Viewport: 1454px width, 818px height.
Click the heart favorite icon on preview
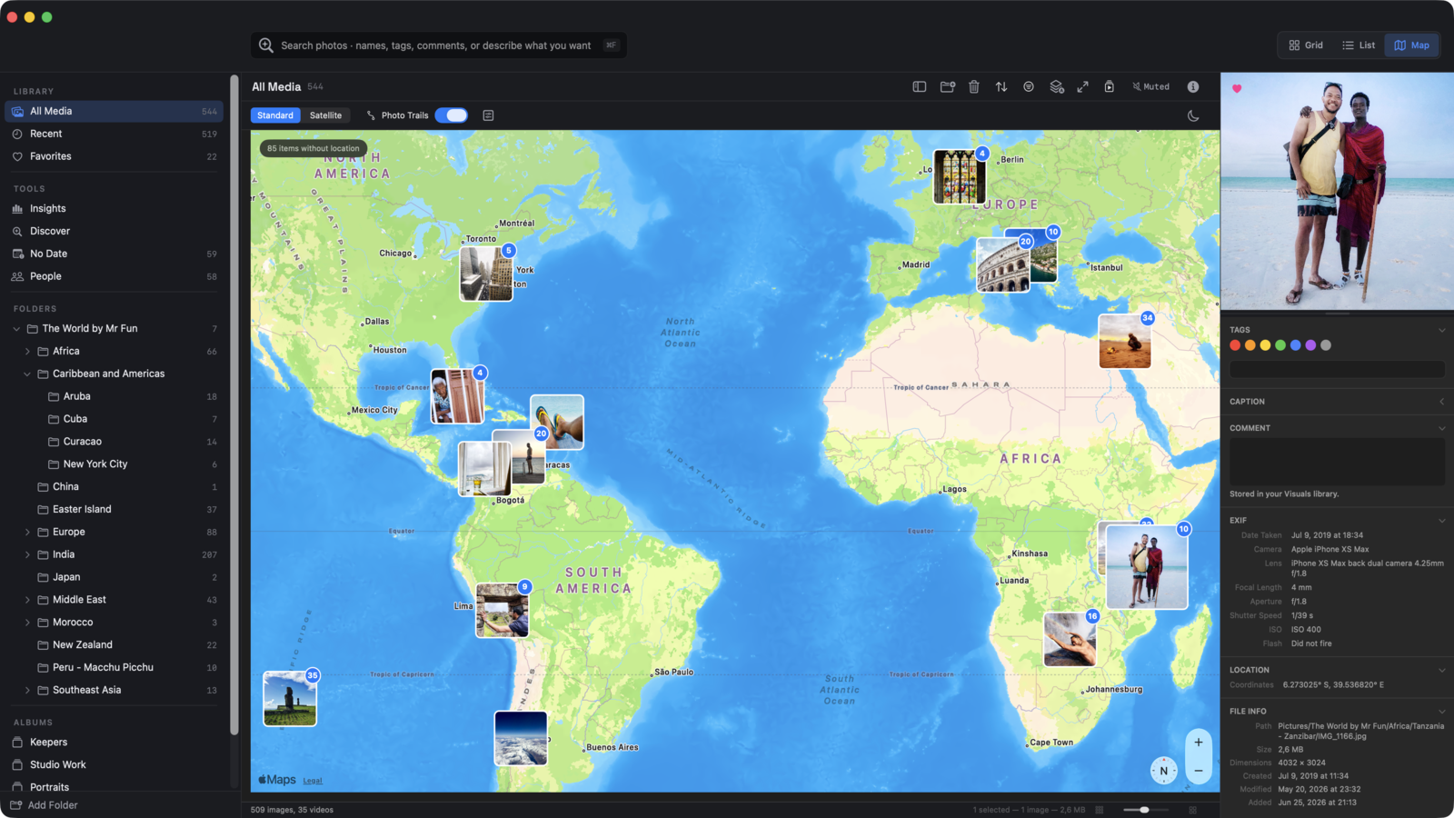[1237, 88]
